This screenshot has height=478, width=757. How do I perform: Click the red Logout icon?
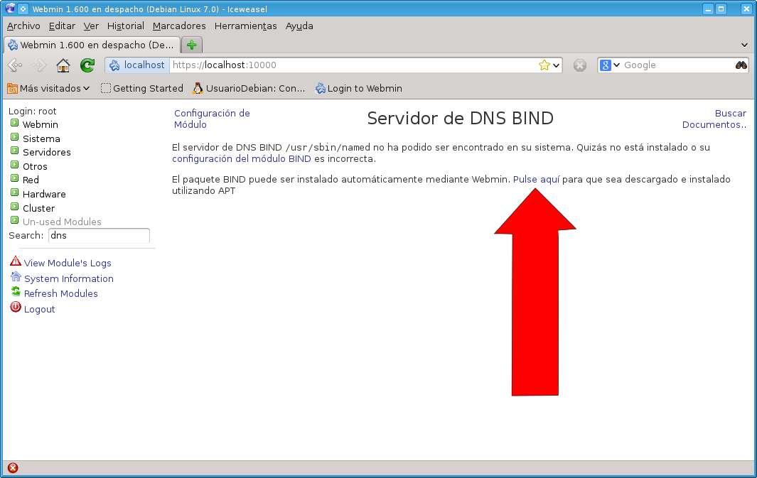[x=15, y=308]
